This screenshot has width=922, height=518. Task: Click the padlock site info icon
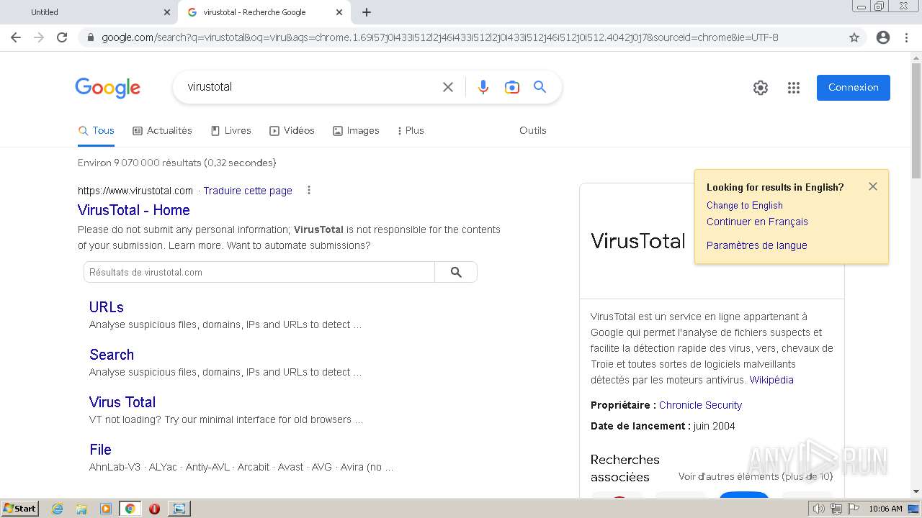(91, 37)
